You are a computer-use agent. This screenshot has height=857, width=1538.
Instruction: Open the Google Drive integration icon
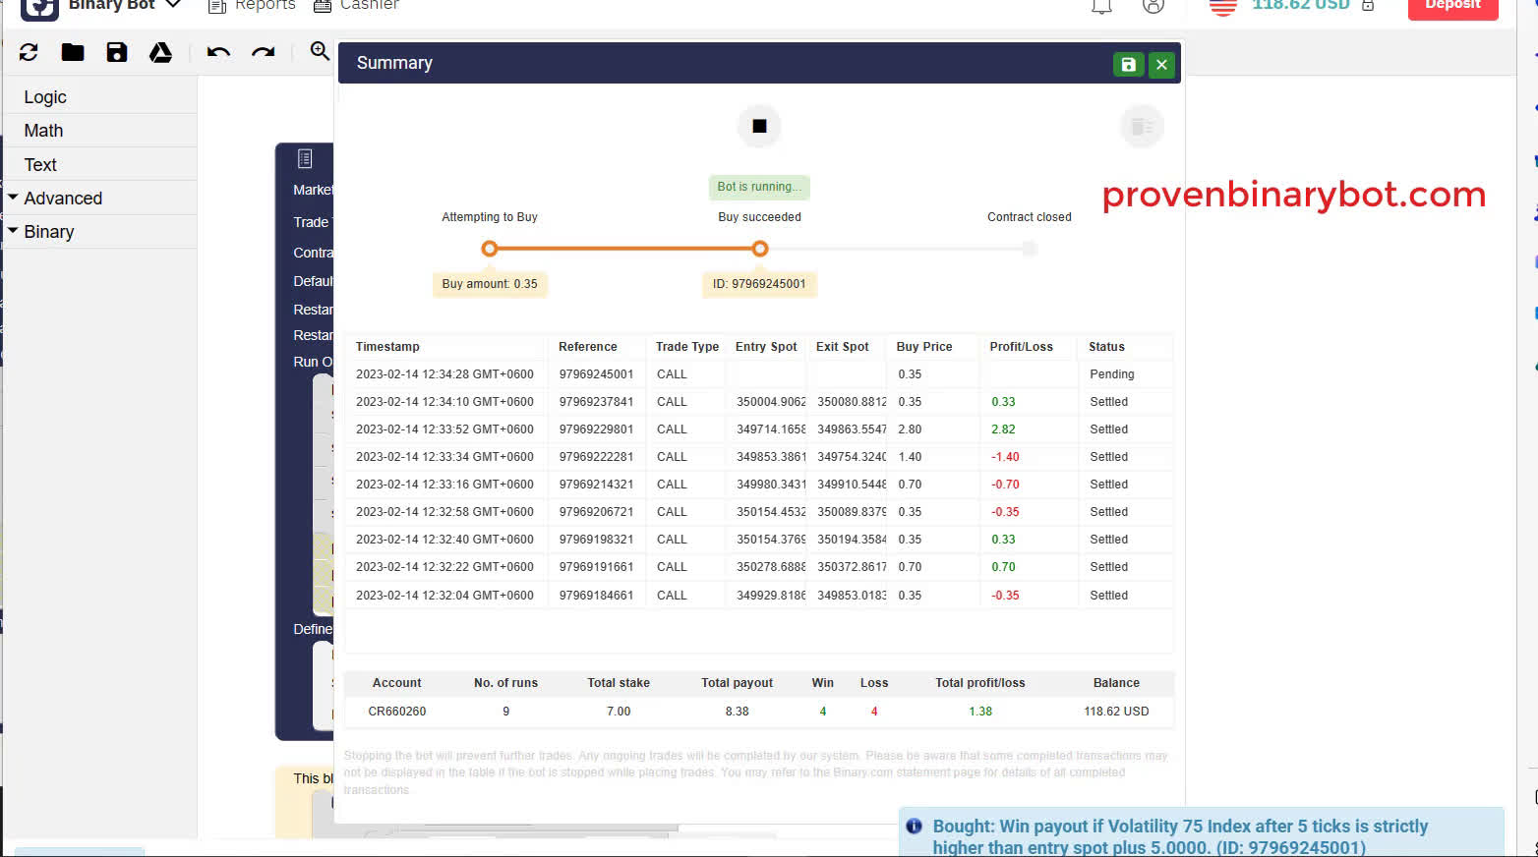[x=160, y=52]
